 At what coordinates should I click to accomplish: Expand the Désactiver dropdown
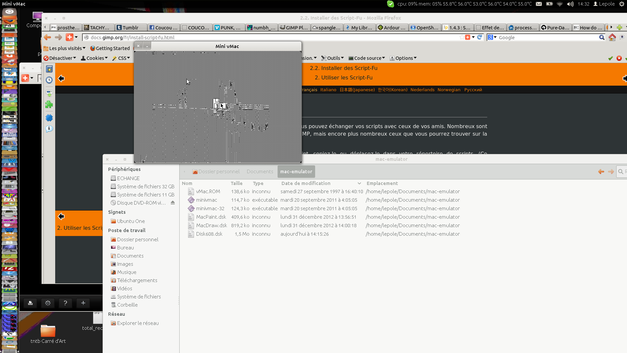60,58
